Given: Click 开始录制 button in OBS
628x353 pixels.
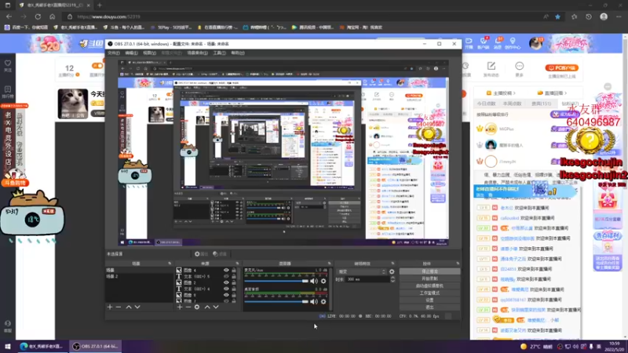Looking at the screenshot, I should (x=429, y=278).
